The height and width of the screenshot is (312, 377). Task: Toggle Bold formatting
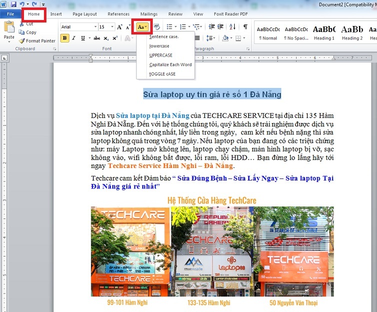coord(65,38)
